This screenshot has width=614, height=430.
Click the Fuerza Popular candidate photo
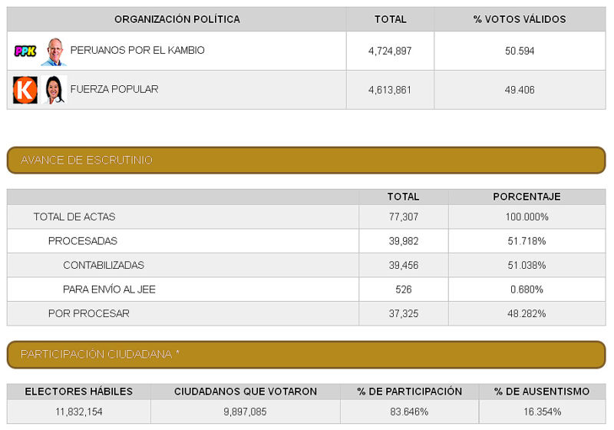pos(54,90)
